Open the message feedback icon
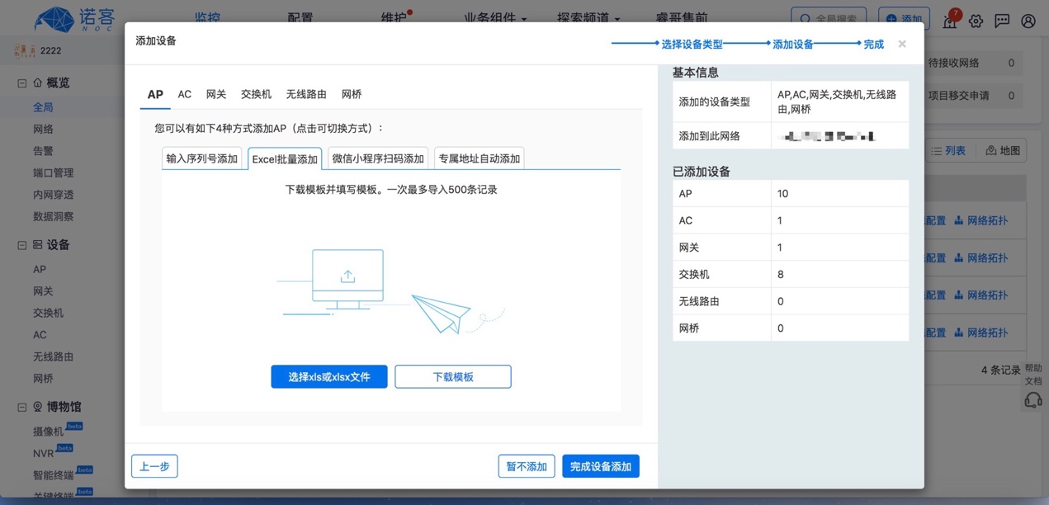Viewport: 1049px width, 505px height. pos(1002,21)
